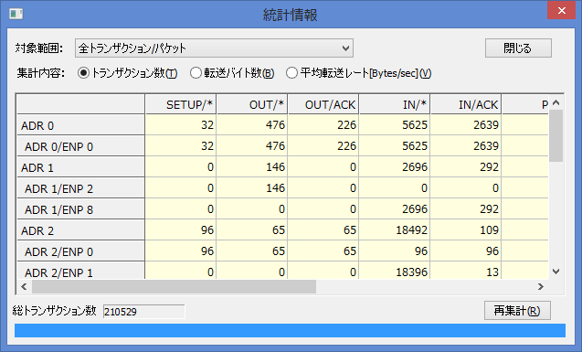This screenshot has width=582, height=352.
Task: Click the IN/ACK column header
Action: click(x=466, y=105)
